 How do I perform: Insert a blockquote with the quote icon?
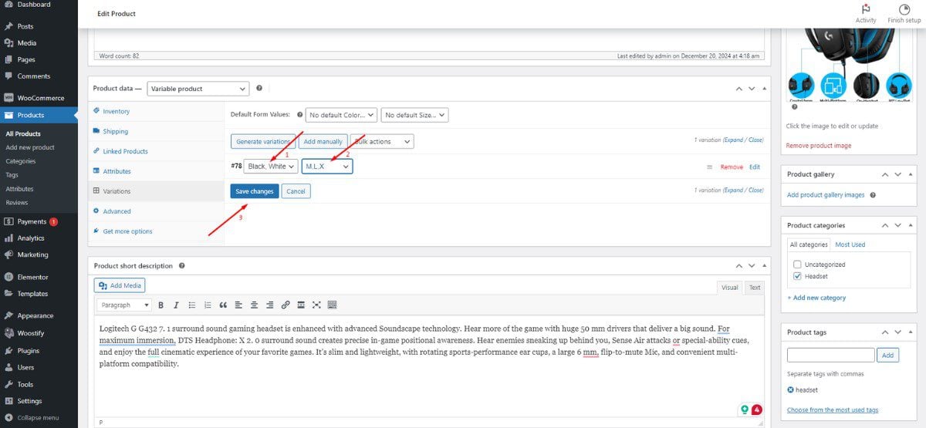[x=223, y=305]
